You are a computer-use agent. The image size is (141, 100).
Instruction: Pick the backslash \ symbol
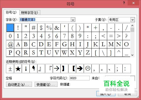(x=103, y=53)
